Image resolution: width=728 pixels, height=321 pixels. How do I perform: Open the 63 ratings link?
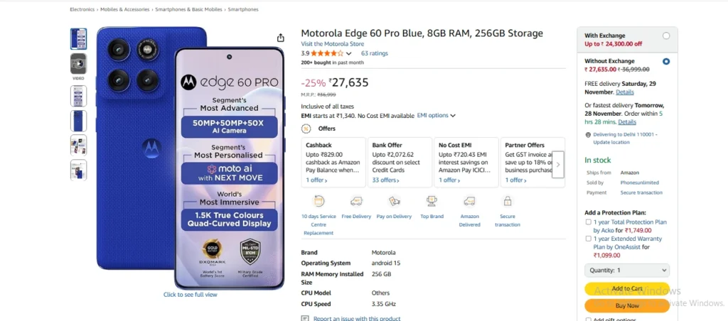click(374, 53)
